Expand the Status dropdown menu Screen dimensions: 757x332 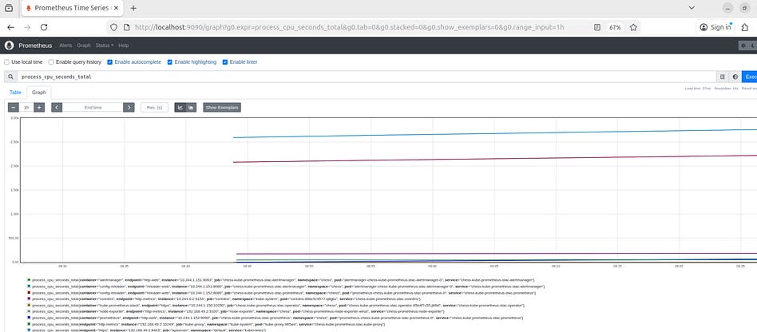click(105, 45)
